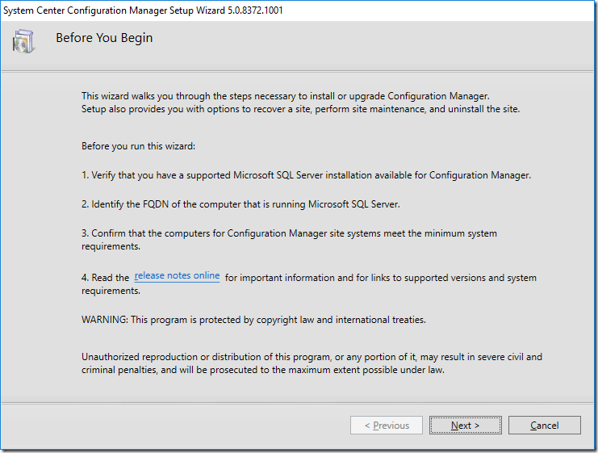This screenshot has height=453, width=598.
Task: Click step 3 about minimum system requirements
Action: coord(289,240)
